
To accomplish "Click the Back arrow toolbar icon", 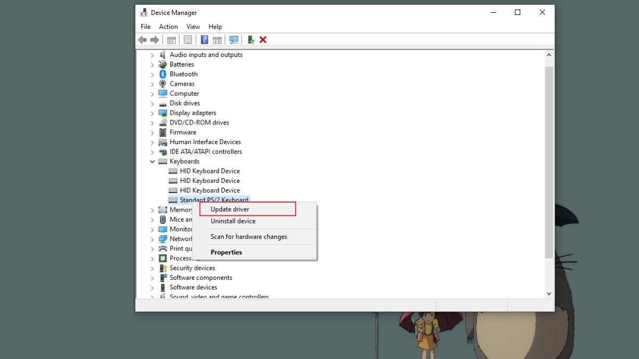I will coord(142,40).
